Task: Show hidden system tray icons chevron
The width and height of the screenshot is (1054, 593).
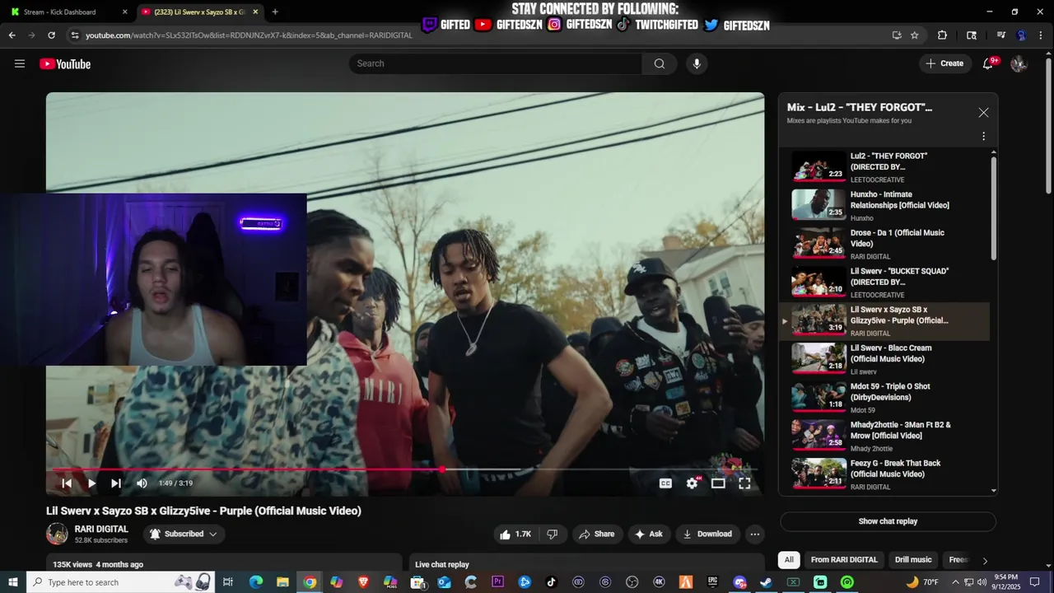Action: (957, 581)
